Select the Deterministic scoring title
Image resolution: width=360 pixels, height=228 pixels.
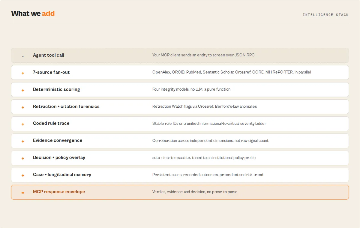pos(56,89)
